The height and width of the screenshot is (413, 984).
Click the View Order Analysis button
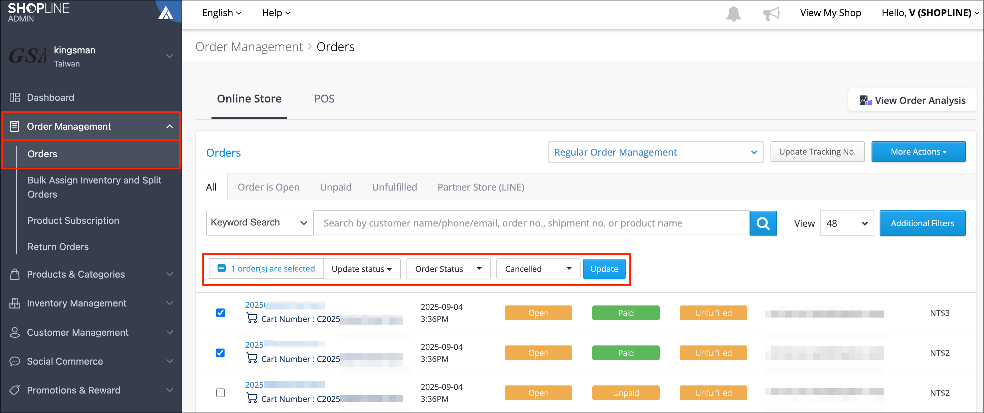(x=912, y=100)
